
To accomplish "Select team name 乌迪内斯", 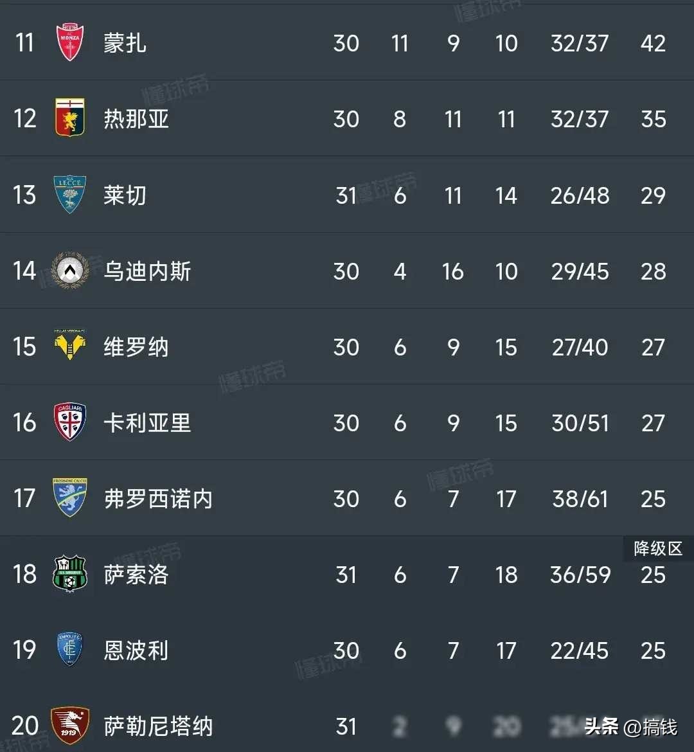I will click(147, 271).
